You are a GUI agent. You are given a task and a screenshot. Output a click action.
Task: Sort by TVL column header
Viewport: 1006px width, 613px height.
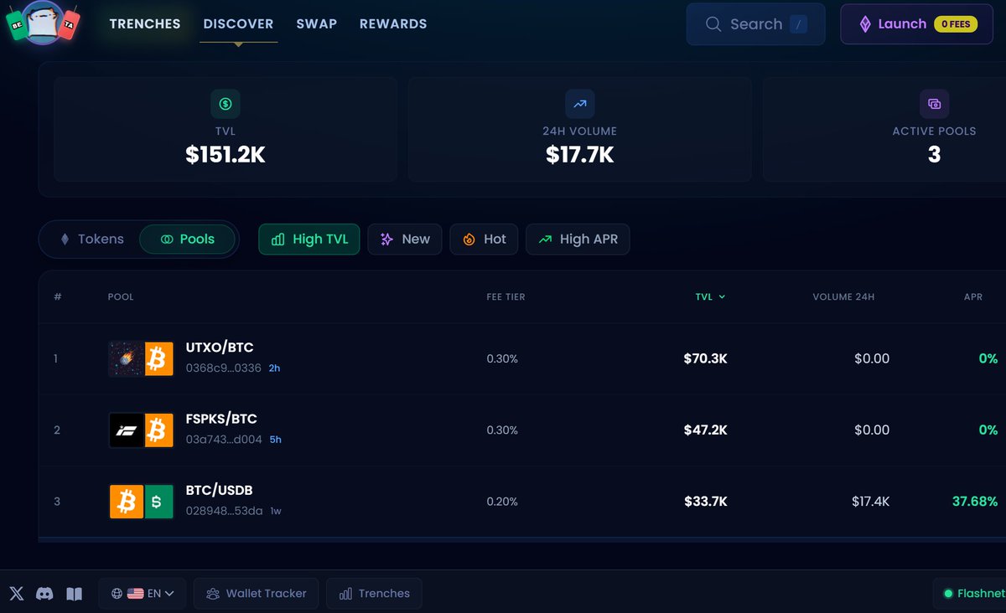(x=710, y=296)
